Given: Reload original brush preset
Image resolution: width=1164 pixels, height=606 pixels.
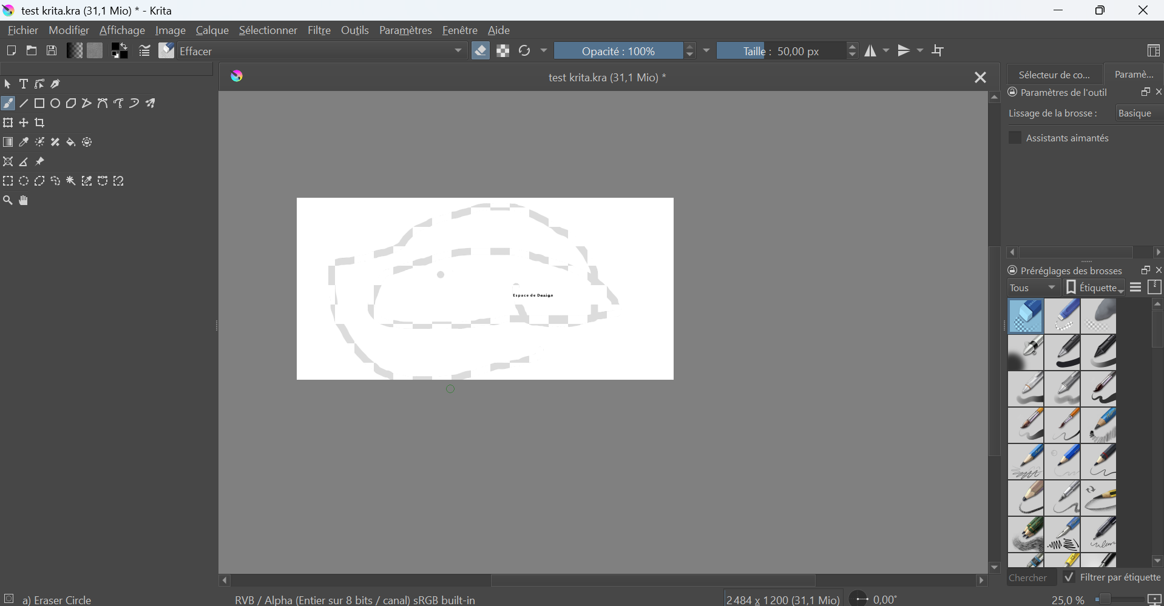Looking at the screenshot, I should [525, 51].
